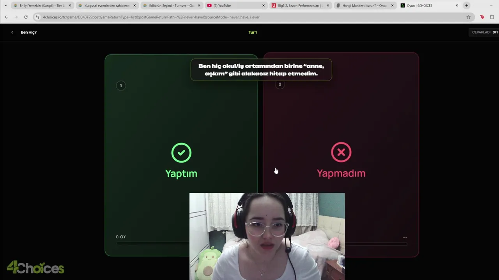499x280 pixels.
Task: Click the question prompt text box
Action: pos(261,70)
